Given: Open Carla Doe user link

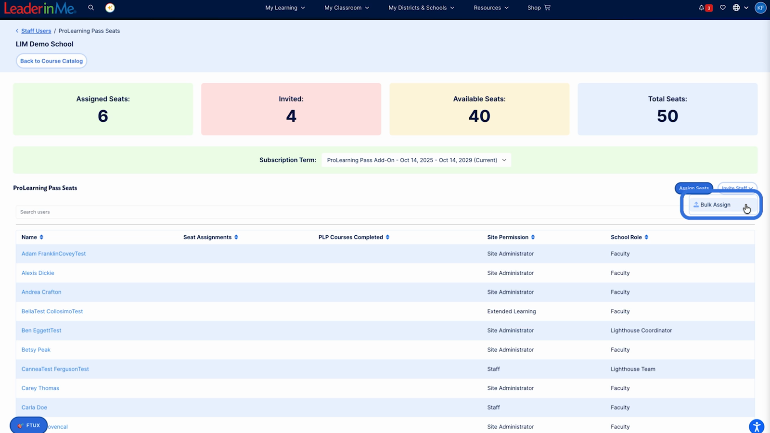Looking at the screenshot, I should (34, 408).
